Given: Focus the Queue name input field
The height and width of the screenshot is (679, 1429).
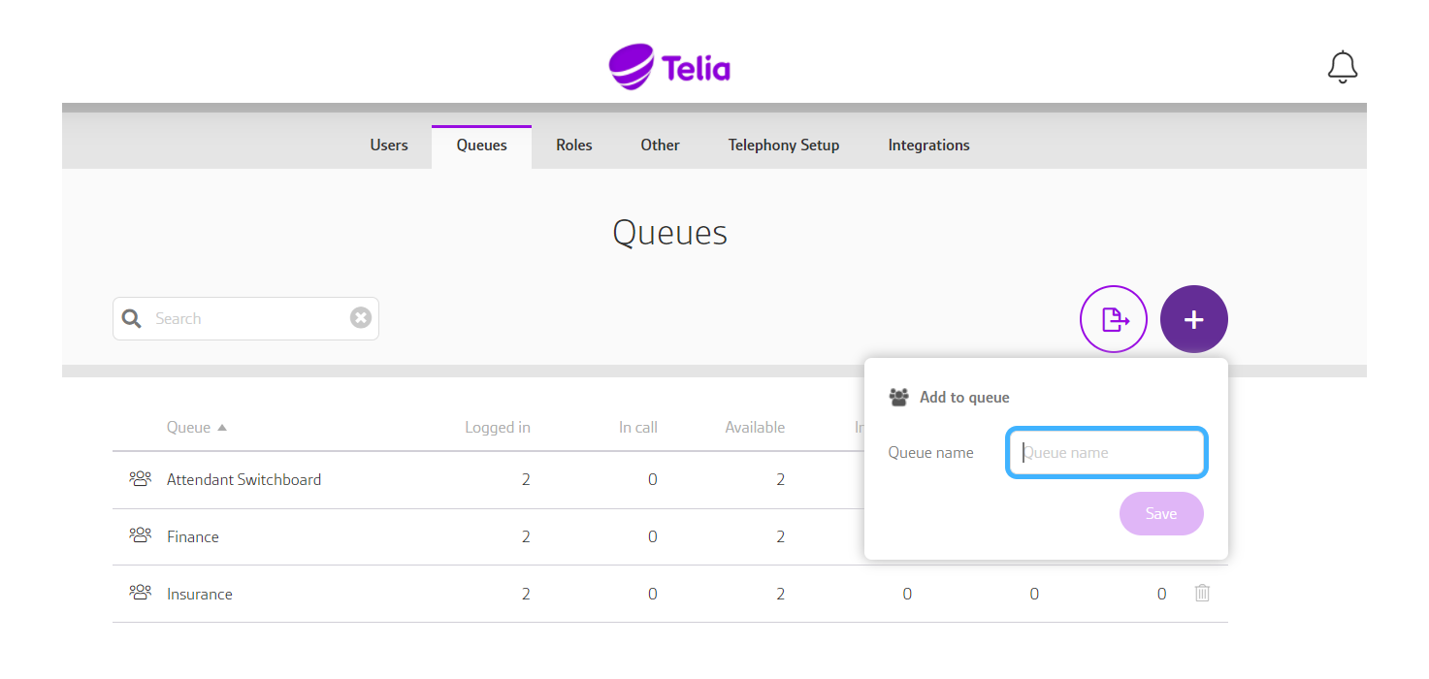Looking at the screenshot, I should 1107,453.
